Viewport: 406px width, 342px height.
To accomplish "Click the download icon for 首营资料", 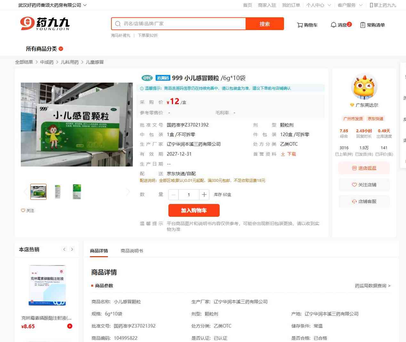I will click(x=283, y=154).
